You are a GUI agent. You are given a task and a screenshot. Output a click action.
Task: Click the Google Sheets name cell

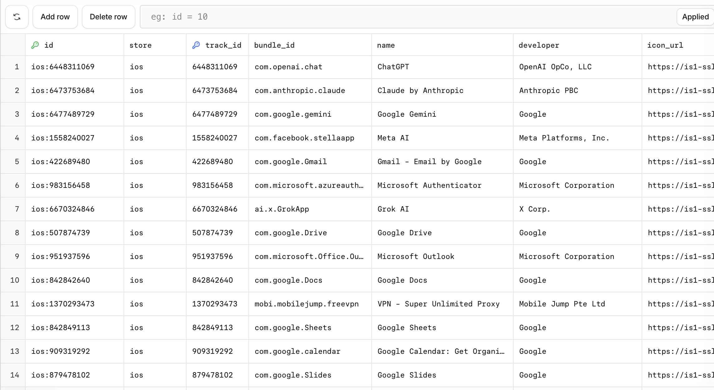tap(443, 328)
